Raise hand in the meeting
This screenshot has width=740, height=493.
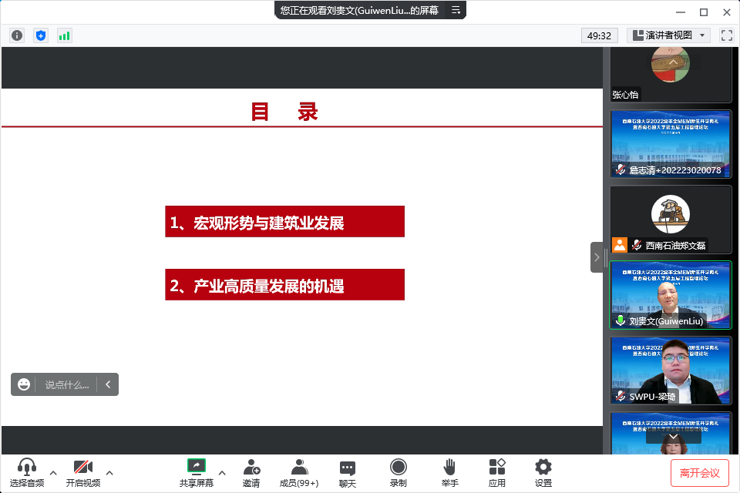click(449, 472)
